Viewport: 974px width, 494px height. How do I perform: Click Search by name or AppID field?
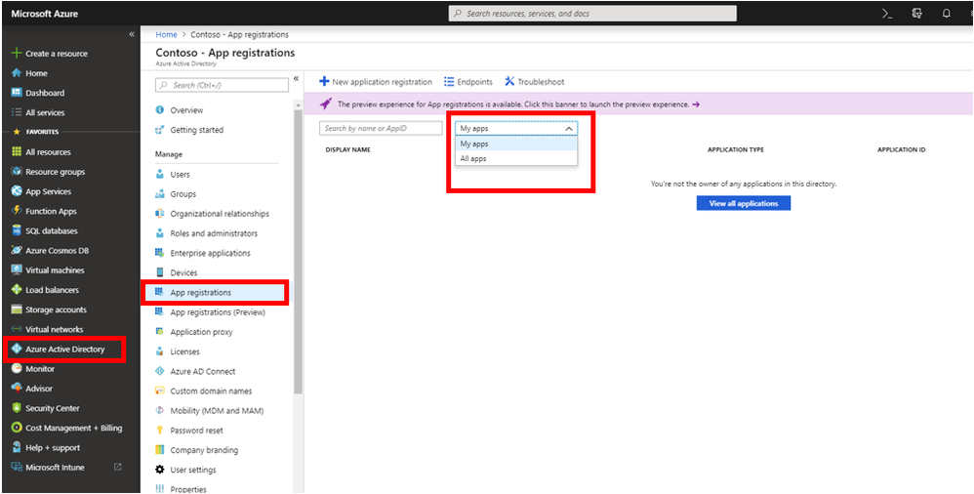tap(381, 128)
